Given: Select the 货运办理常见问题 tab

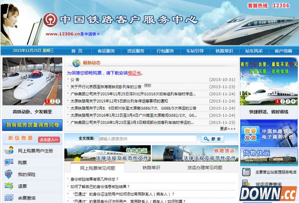Looking at the screenshot, I should click(204, 168).
